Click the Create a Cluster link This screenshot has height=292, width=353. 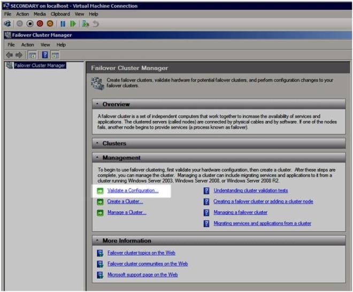click(x=125, y=202)
